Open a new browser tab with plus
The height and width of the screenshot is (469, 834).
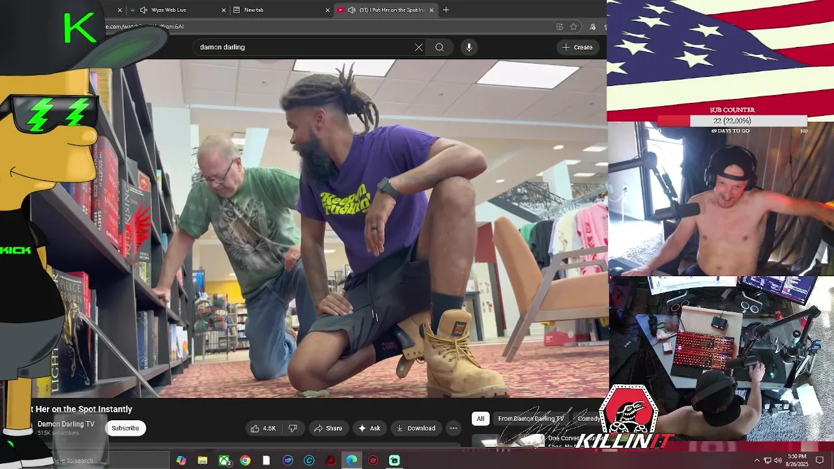446,10
